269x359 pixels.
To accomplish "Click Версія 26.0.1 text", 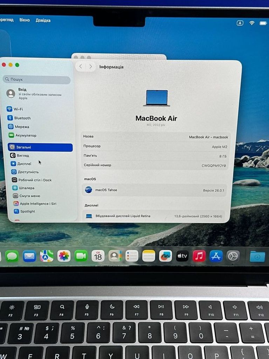I will [213, 190].
